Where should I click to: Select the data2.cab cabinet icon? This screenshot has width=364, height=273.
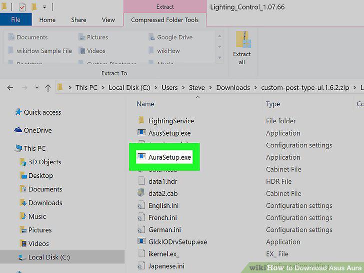point(141,193)
